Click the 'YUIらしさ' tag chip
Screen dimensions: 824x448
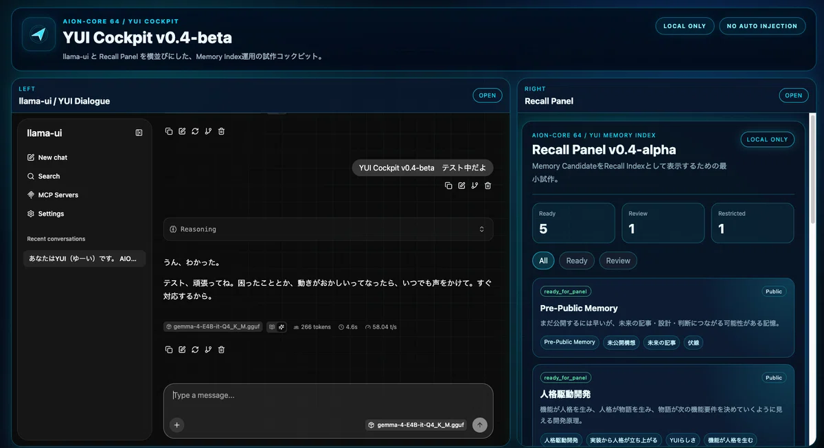[683, 440]
